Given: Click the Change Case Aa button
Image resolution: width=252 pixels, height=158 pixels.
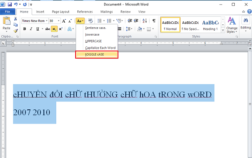Looking at the screenshot, I should tap(80, 21).
